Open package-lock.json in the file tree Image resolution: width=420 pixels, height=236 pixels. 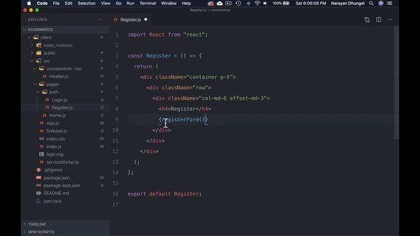(62, 186)
